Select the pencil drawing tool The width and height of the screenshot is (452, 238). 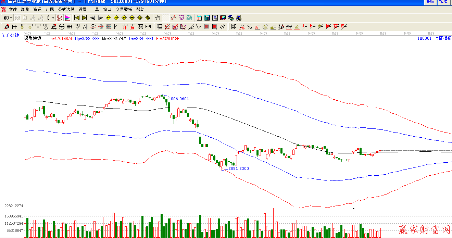point(7,27)
